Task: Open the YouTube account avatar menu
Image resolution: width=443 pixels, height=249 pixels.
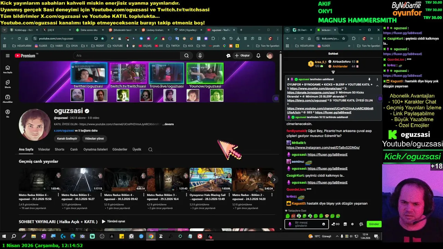Action: [x=270, y=56]
